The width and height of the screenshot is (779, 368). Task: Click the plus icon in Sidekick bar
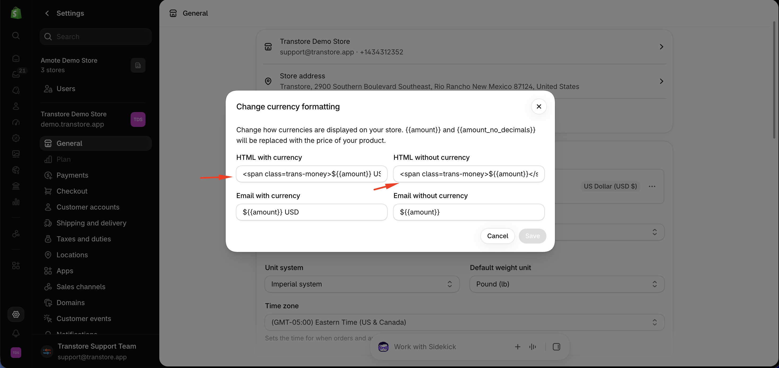click(517, 347)
